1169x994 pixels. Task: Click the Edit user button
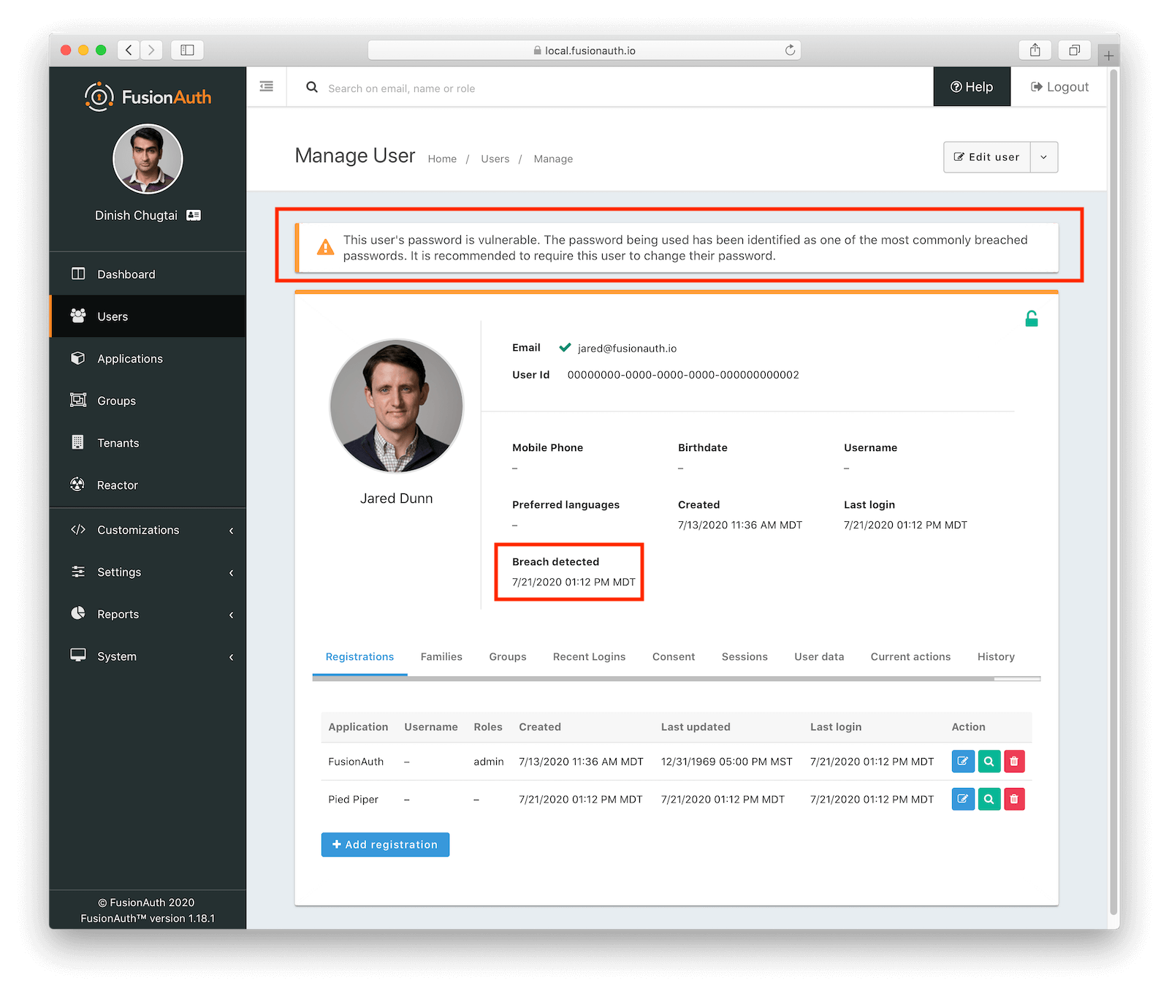pos(987,157)
